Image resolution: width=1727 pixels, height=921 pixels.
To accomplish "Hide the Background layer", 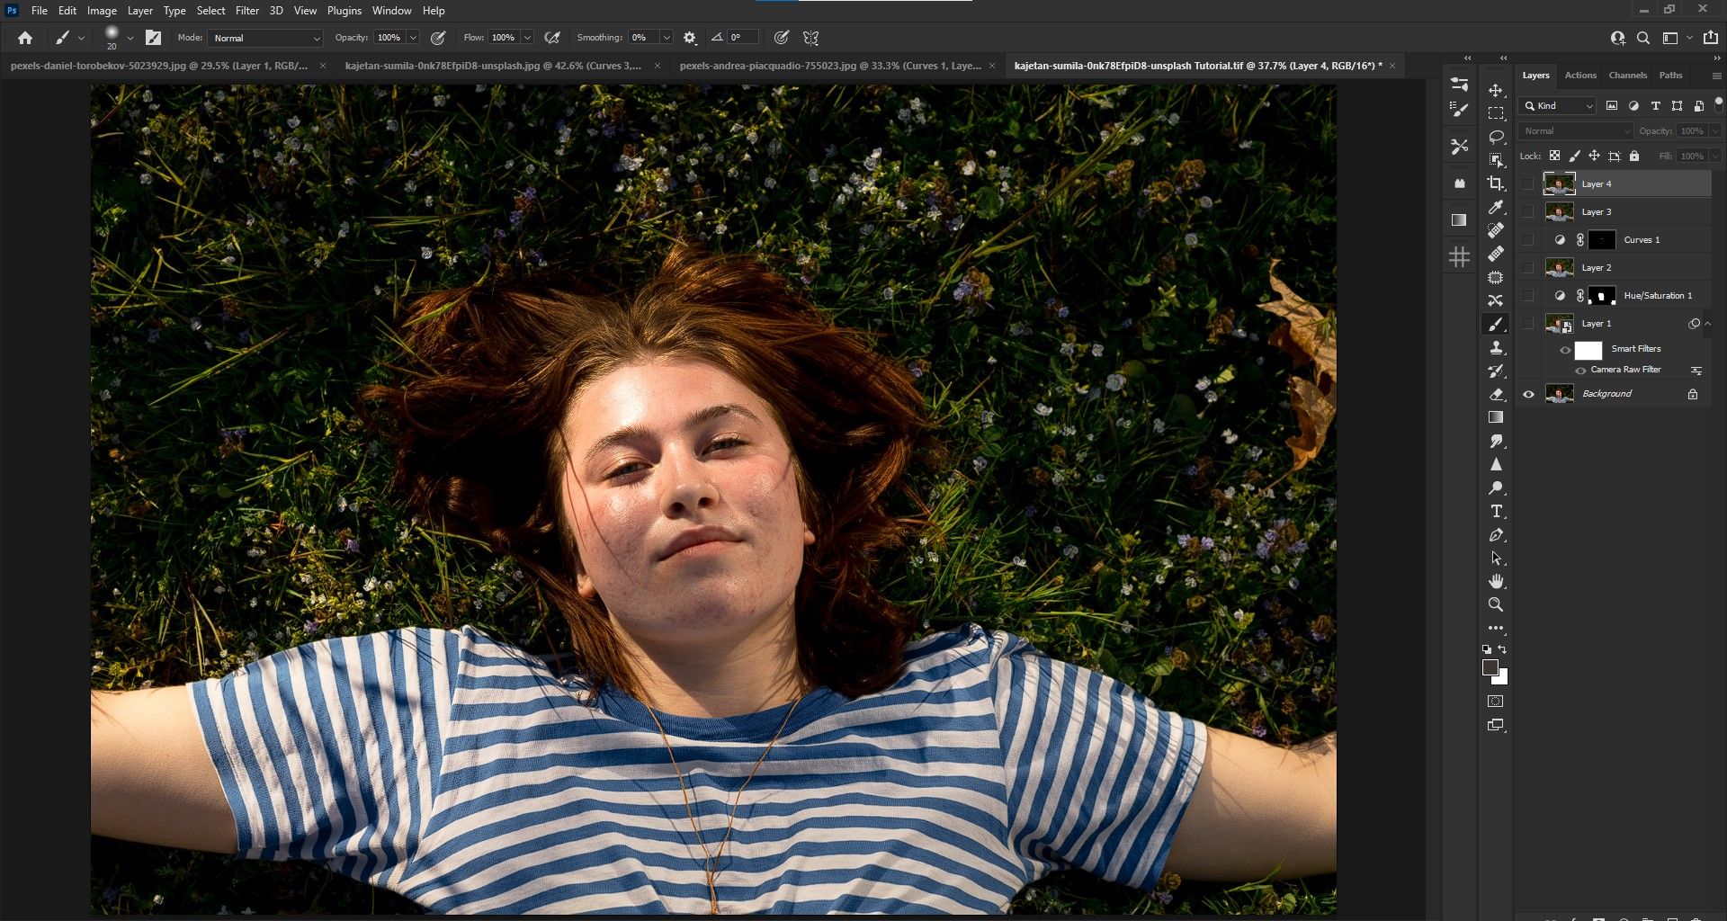I will tap(1528, 394).
